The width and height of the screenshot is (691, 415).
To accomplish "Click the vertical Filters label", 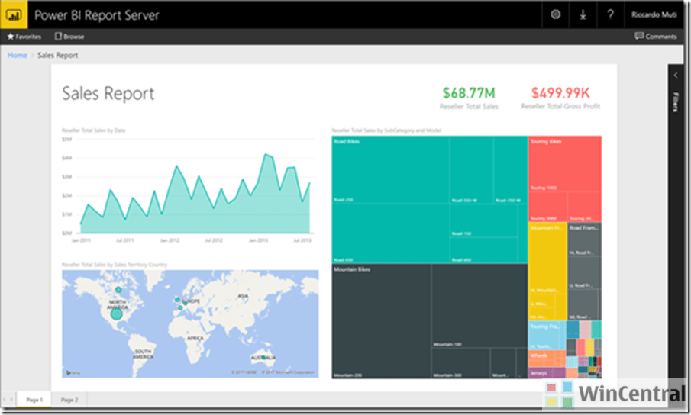I will pyautogui.click(x=676, y=101).
